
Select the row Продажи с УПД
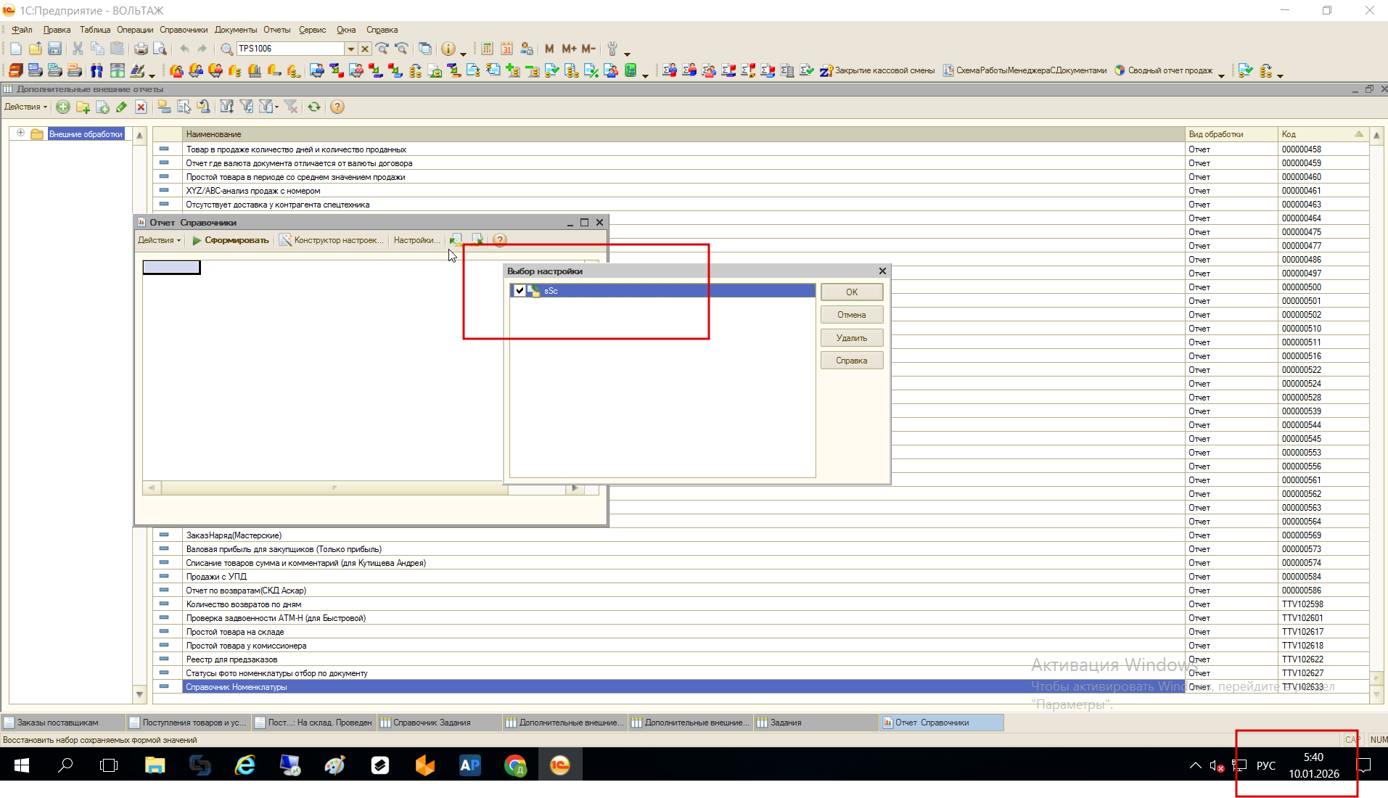682,577
